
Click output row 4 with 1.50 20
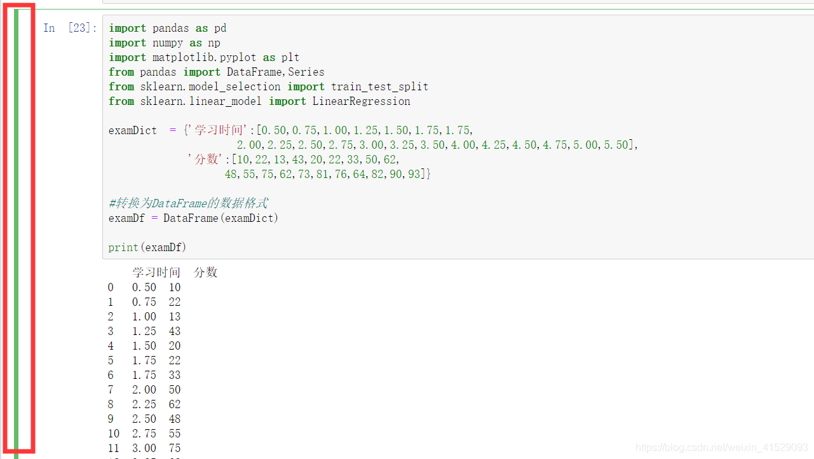[x=144, y=346]
